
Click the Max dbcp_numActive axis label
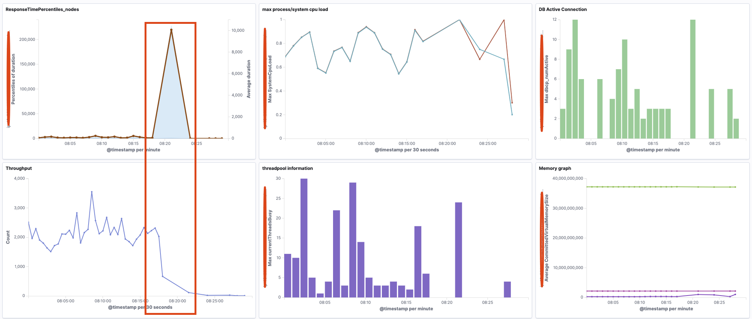tap(546, 79)
